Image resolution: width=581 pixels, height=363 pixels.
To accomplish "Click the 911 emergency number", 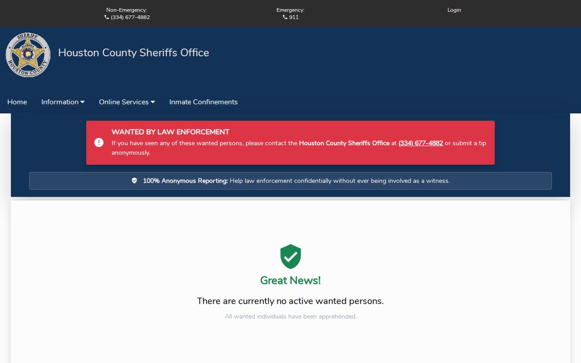I will [294, 17].
